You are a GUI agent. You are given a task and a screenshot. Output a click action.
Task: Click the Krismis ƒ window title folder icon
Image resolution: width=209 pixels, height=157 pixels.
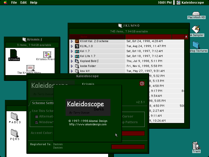[x=24, y=40]
